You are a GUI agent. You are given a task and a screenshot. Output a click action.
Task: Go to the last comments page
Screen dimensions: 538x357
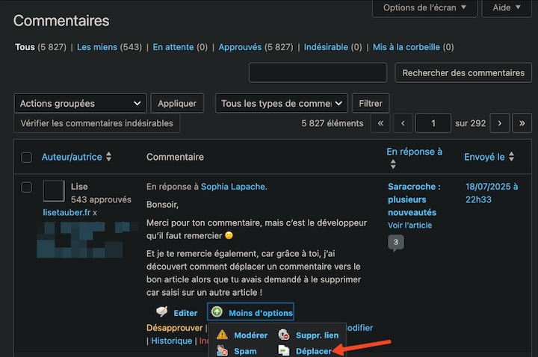point(522,123)
